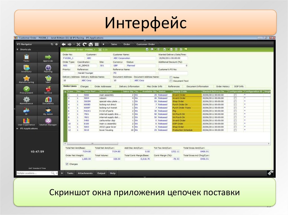
Task: Click the Attachments button in bottom bar
Action: pos(85,173)
